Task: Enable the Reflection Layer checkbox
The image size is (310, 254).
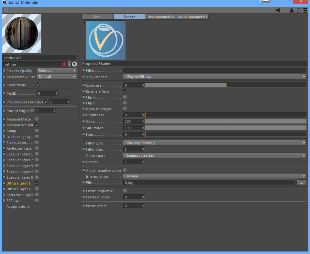Action: point(37,148)
